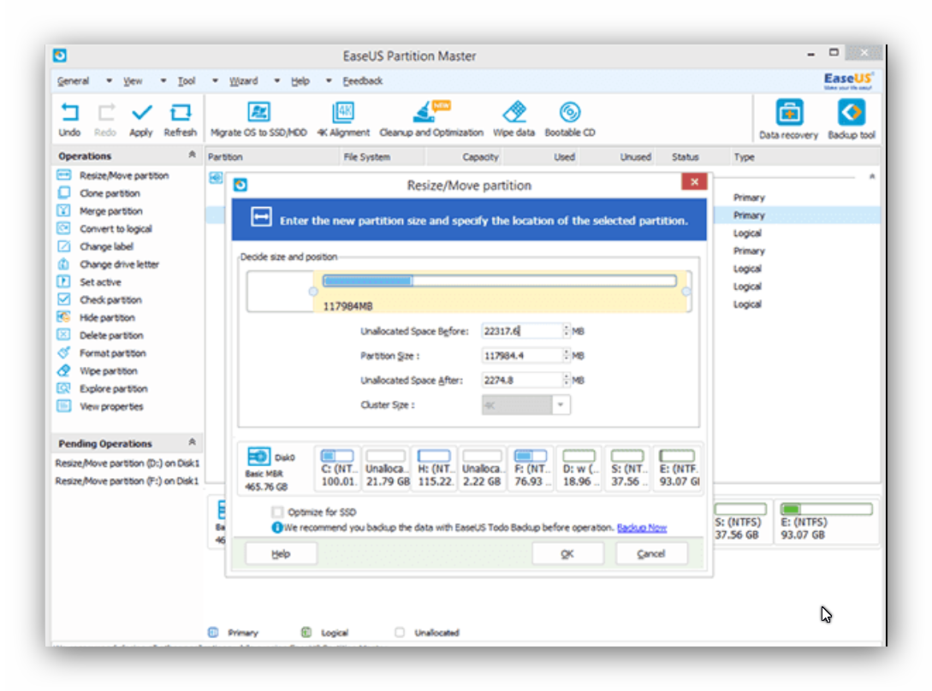Click the Cancel button in dialog
Screen dimensions: 932x691
pyautogui.click(x=651, y=554)
